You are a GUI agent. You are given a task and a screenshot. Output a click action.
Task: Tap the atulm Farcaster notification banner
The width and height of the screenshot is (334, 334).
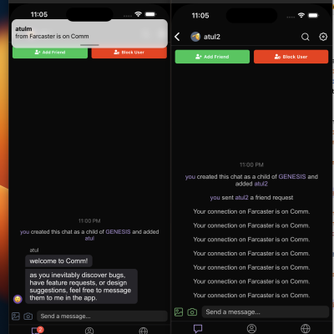(x=89, y=33)
